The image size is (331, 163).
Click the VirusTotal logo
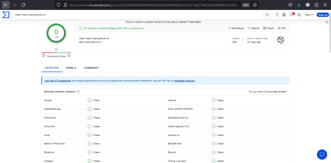[6, 15]
